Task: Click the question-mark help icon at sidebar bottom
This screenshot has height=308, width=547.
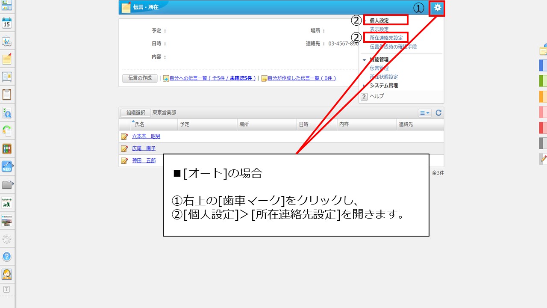Action: point(6,257)
